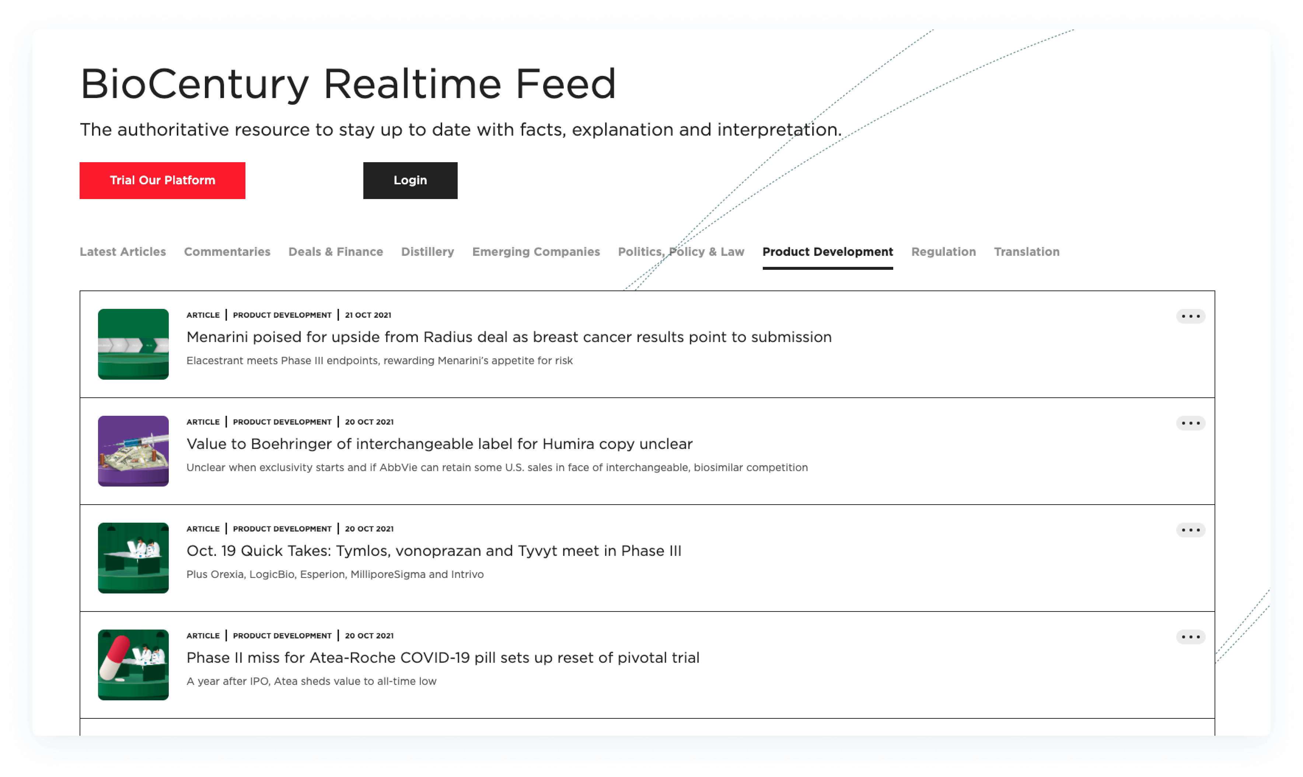This screenshot has width=1303, height=777.
Task: Open the Emerging Companies section
Action: click(537, 252)
